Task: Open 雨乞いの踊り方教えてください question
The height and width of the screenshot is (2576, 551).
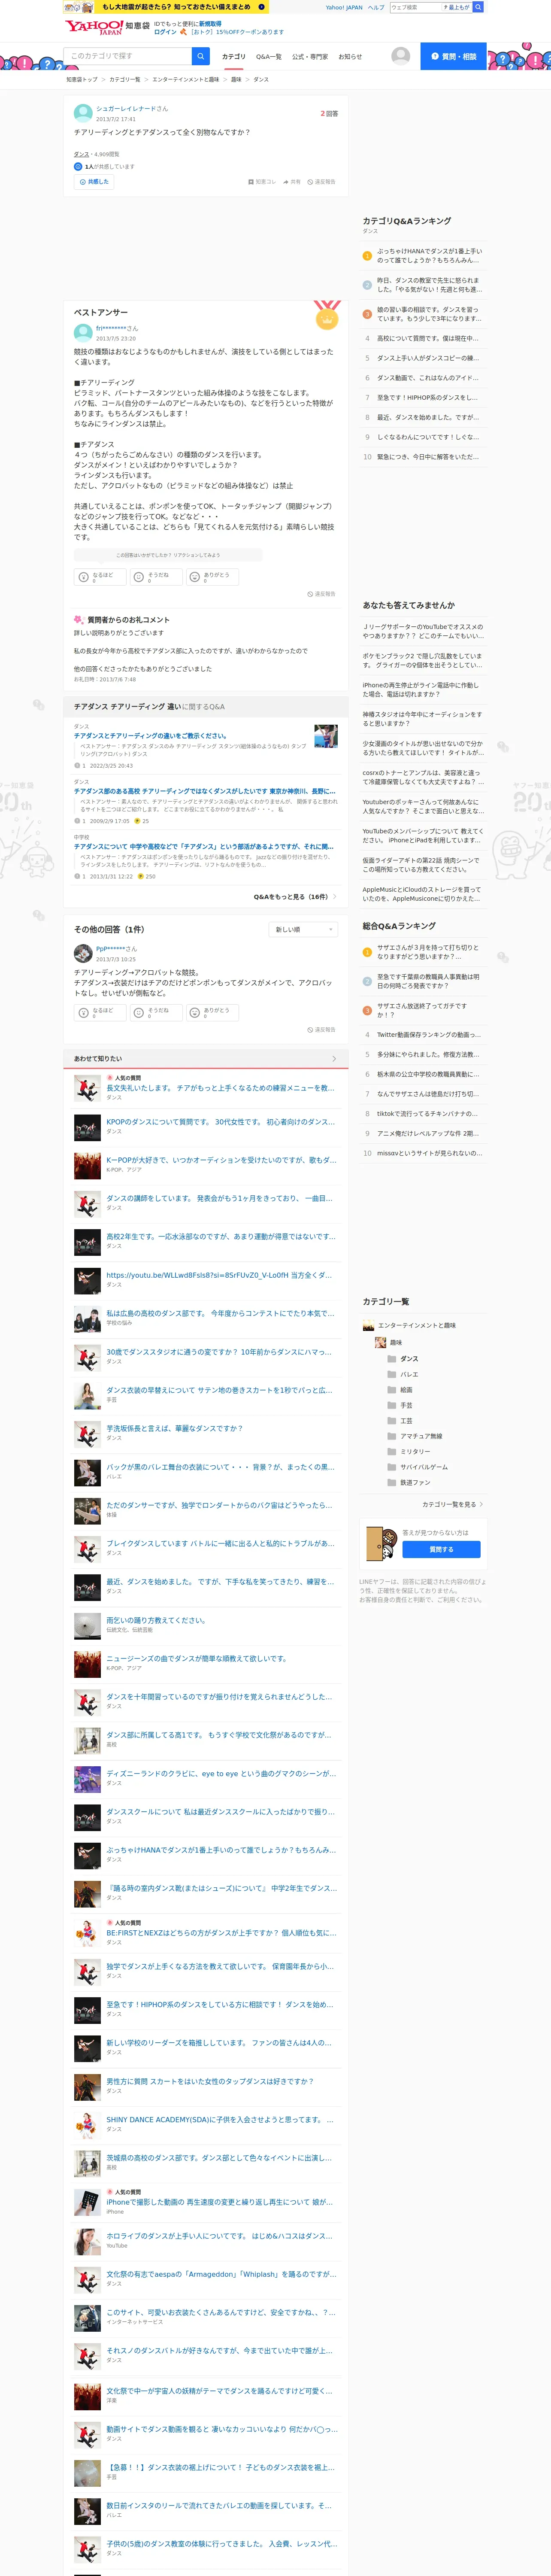Action: (156, 1620)
